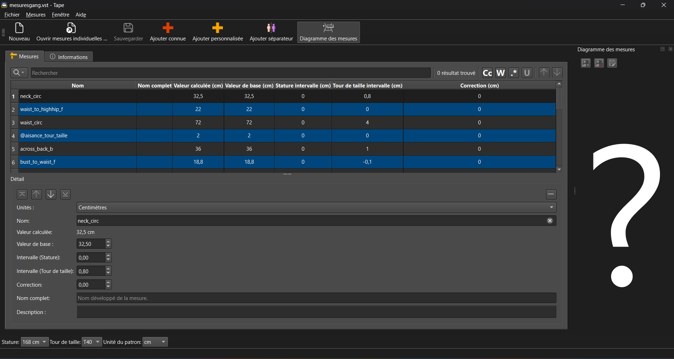The image size is (674, 359).
Task: Move measurement to bottom of list
Action: pos(65,194)
